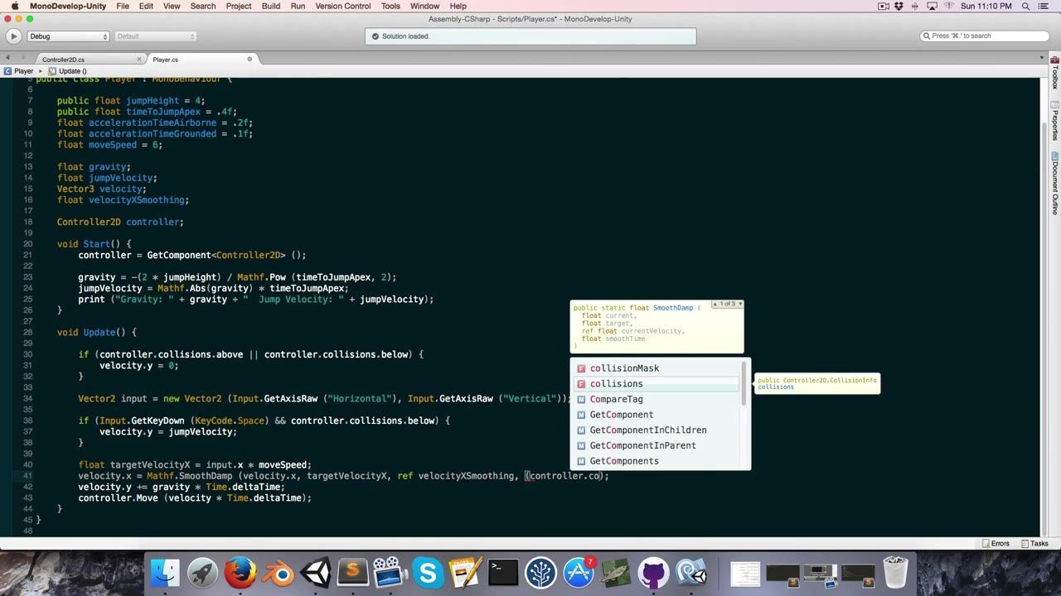
Task: Cycle the SmoothDamp overload with 1 of 3 arrows
Action: (727, 304)
